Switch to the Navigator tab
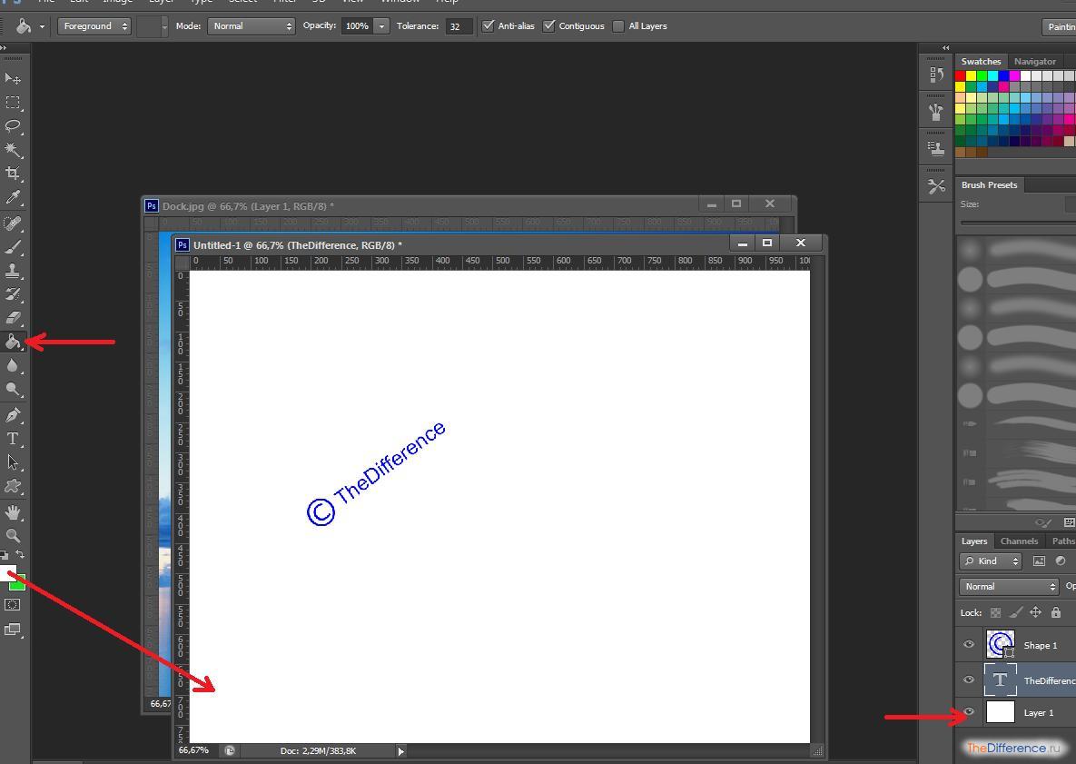Viewport: 1076px width, 764px height. (x=1035, y=61)
